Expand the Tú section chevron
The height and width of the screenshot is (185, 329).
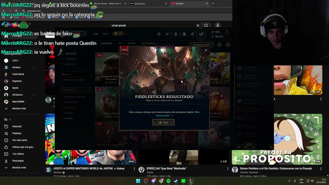pos(10,120)
